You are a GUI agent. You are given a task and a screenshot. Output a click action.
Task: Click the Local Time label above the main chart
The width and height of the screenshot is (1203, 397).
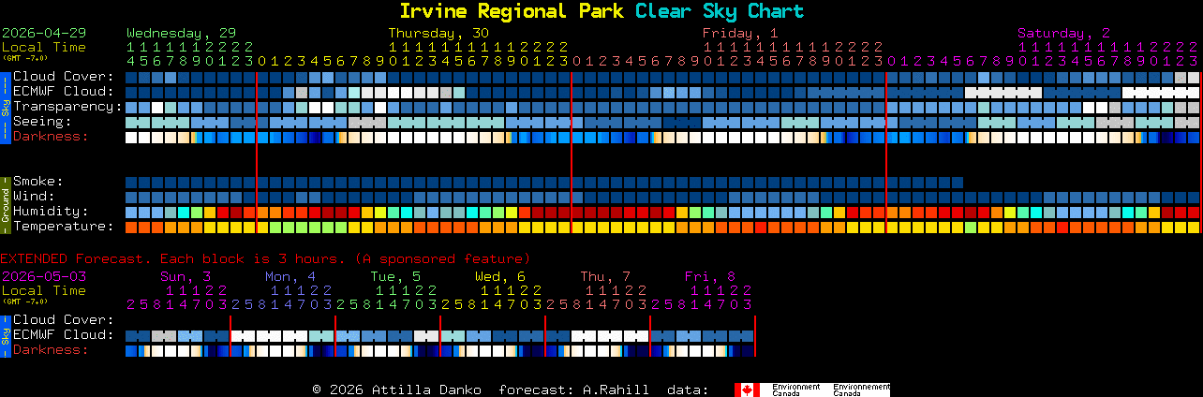[x=44, y=47]
